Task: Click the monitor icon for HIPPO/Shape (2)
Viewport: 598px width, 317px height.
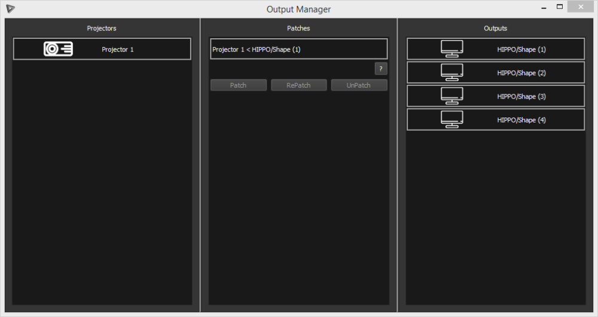Action: click(x=452, y=72)
